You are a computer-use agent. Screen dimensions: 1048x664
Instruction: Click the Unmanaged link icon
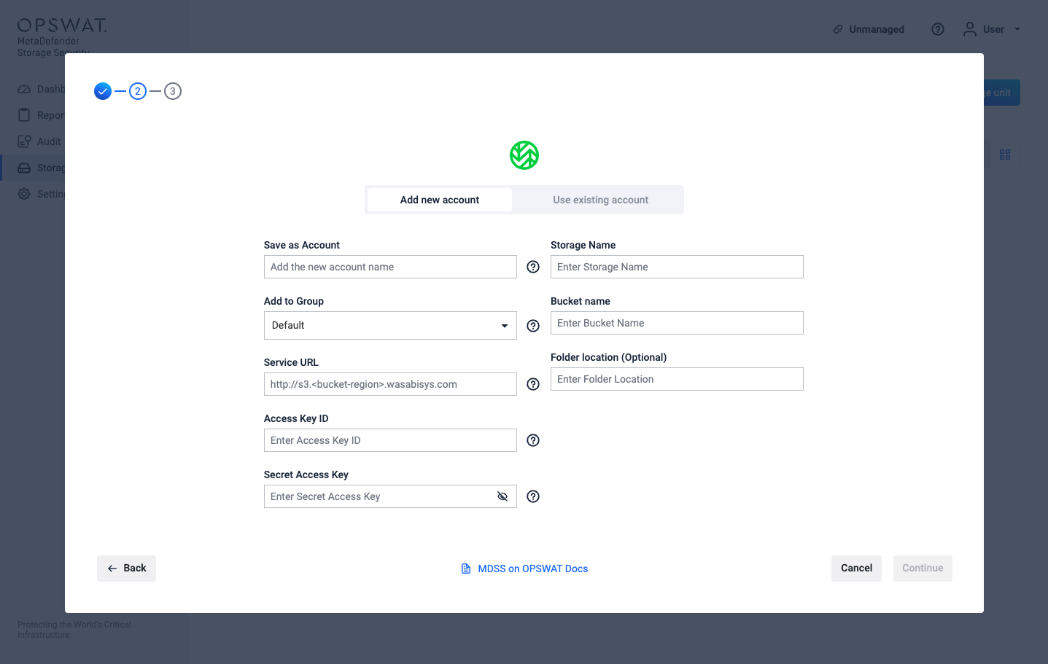coord(838,29)
